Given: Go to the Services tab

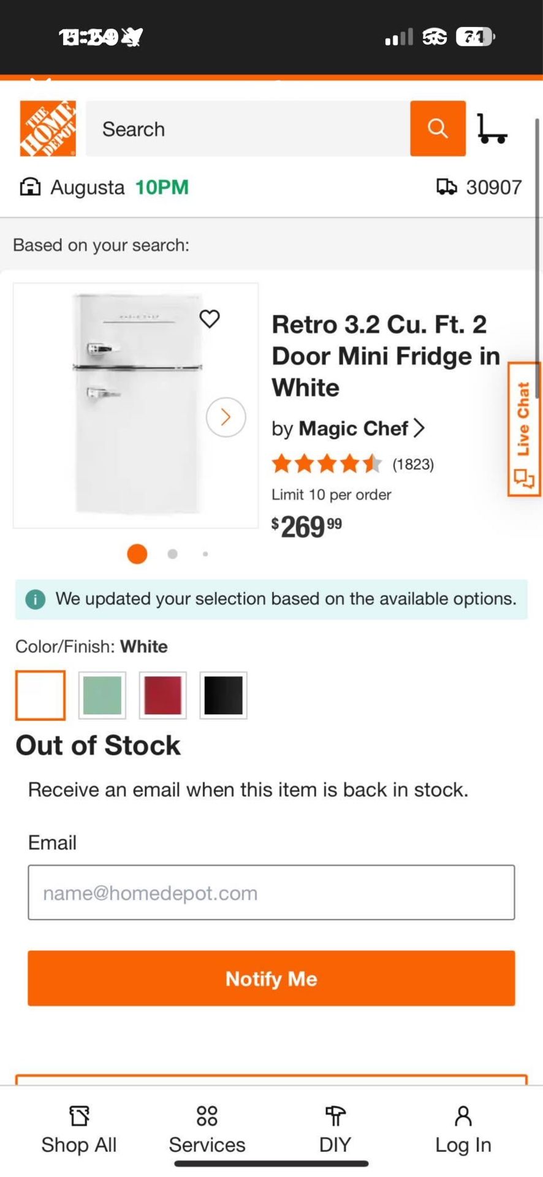Looking at the screenshot, I should pyautogui.click(x=207, y=1129).
